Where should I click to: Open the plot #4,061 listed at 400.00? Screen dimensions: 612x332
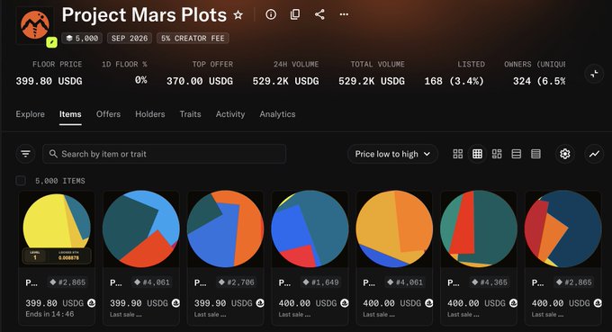coord(394,229)
